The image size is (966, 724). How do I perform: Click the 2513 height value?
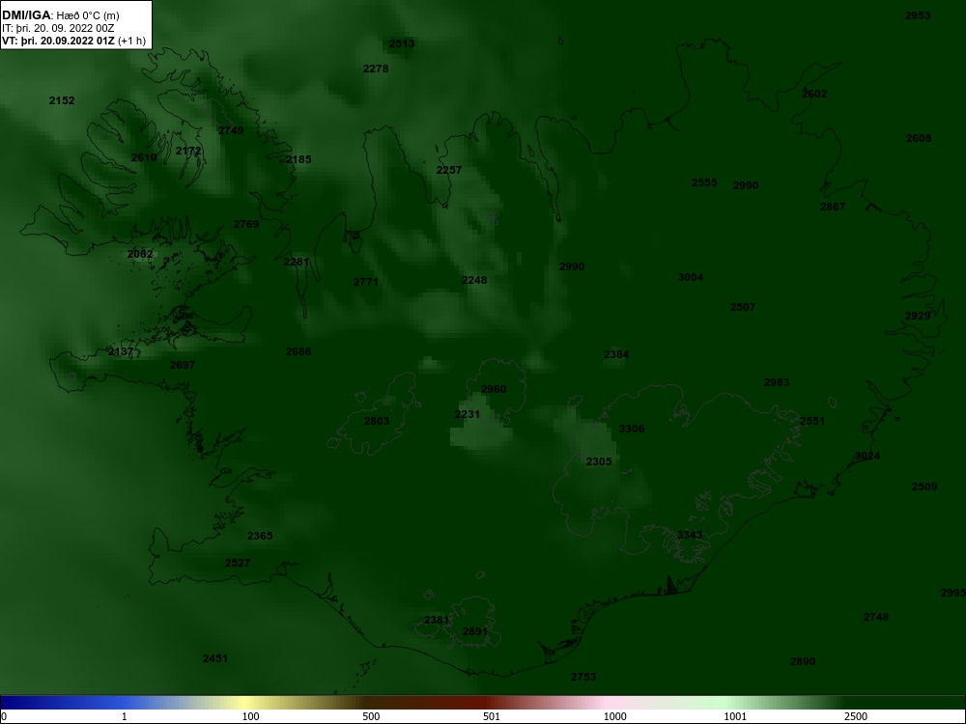(x=402, y=43)
